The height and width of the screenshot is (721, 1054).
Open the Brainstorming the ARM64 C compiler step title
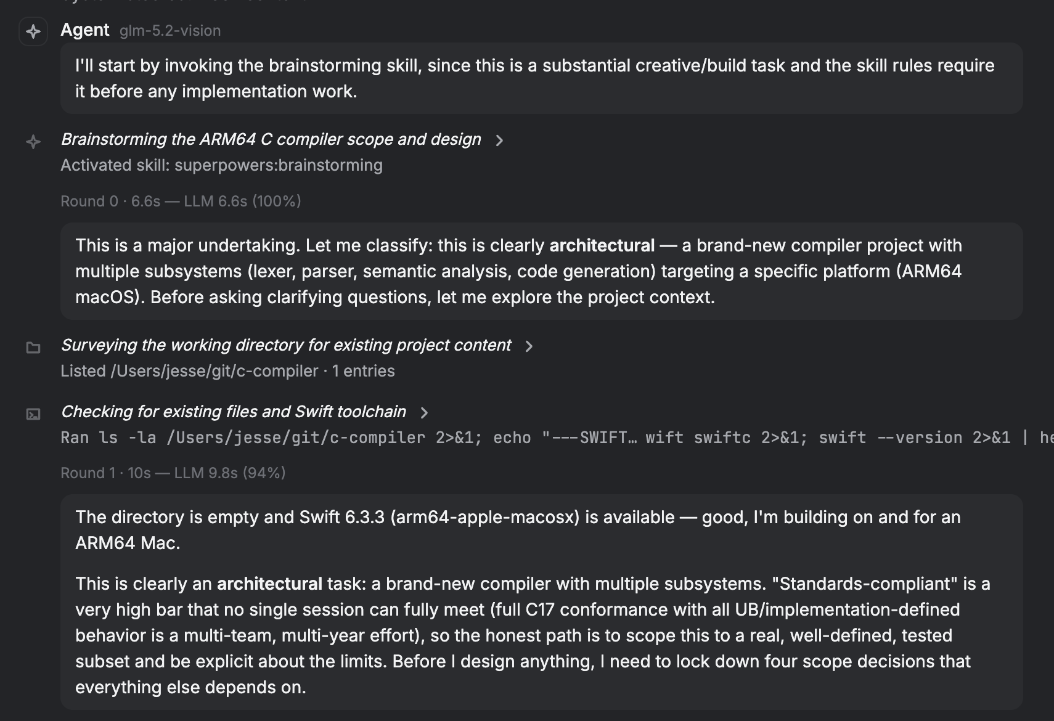271,139
